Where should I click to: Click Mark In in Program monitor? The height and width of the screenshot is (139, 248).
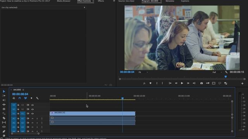pyautogui.click(x=157, y=83)
